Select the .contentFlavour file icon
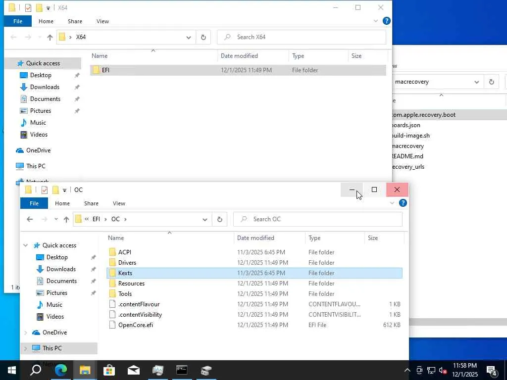This screenshot has height=380, width=507. pos(112,304)
